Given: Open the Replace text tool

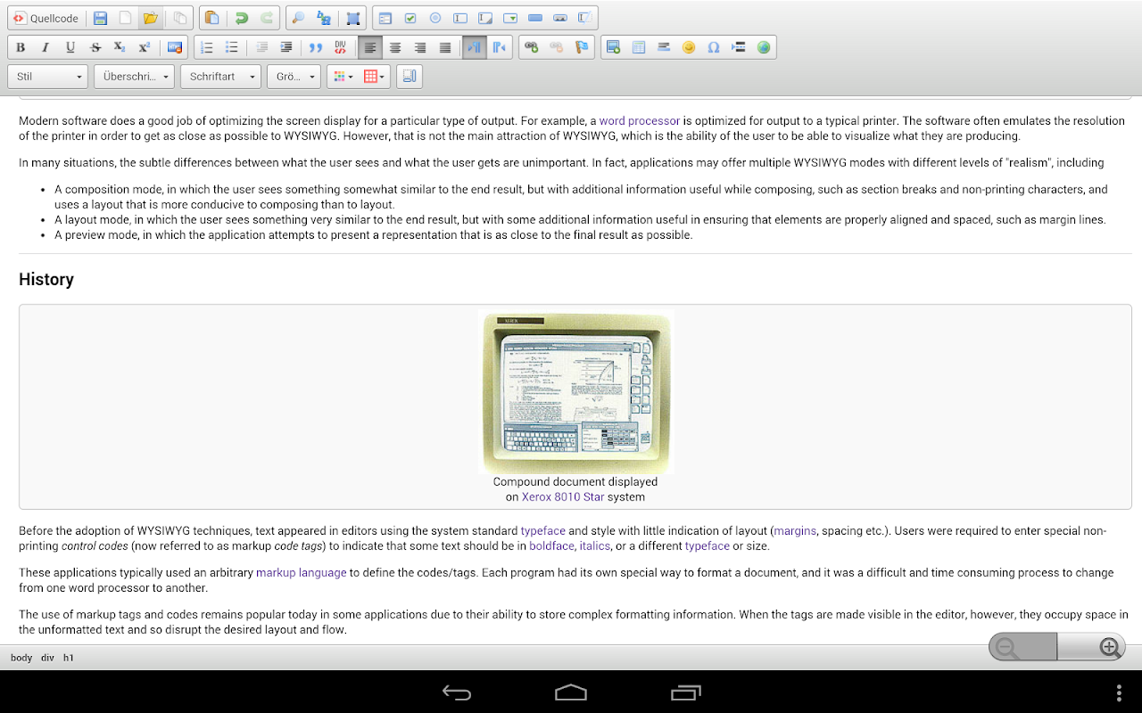Looking at the screenshot, I should (324, 18).
